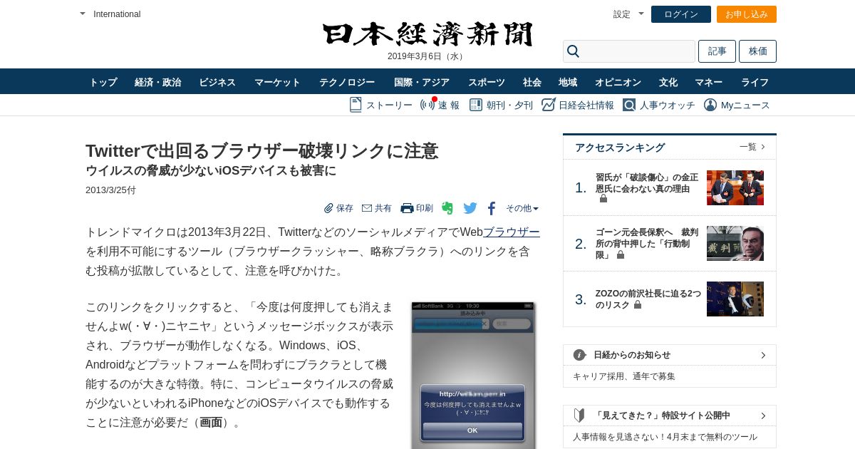The height and width of the screenshot is (449, 855).
Task: Share article on Twitter bird icon
Action: coord(470,208)
